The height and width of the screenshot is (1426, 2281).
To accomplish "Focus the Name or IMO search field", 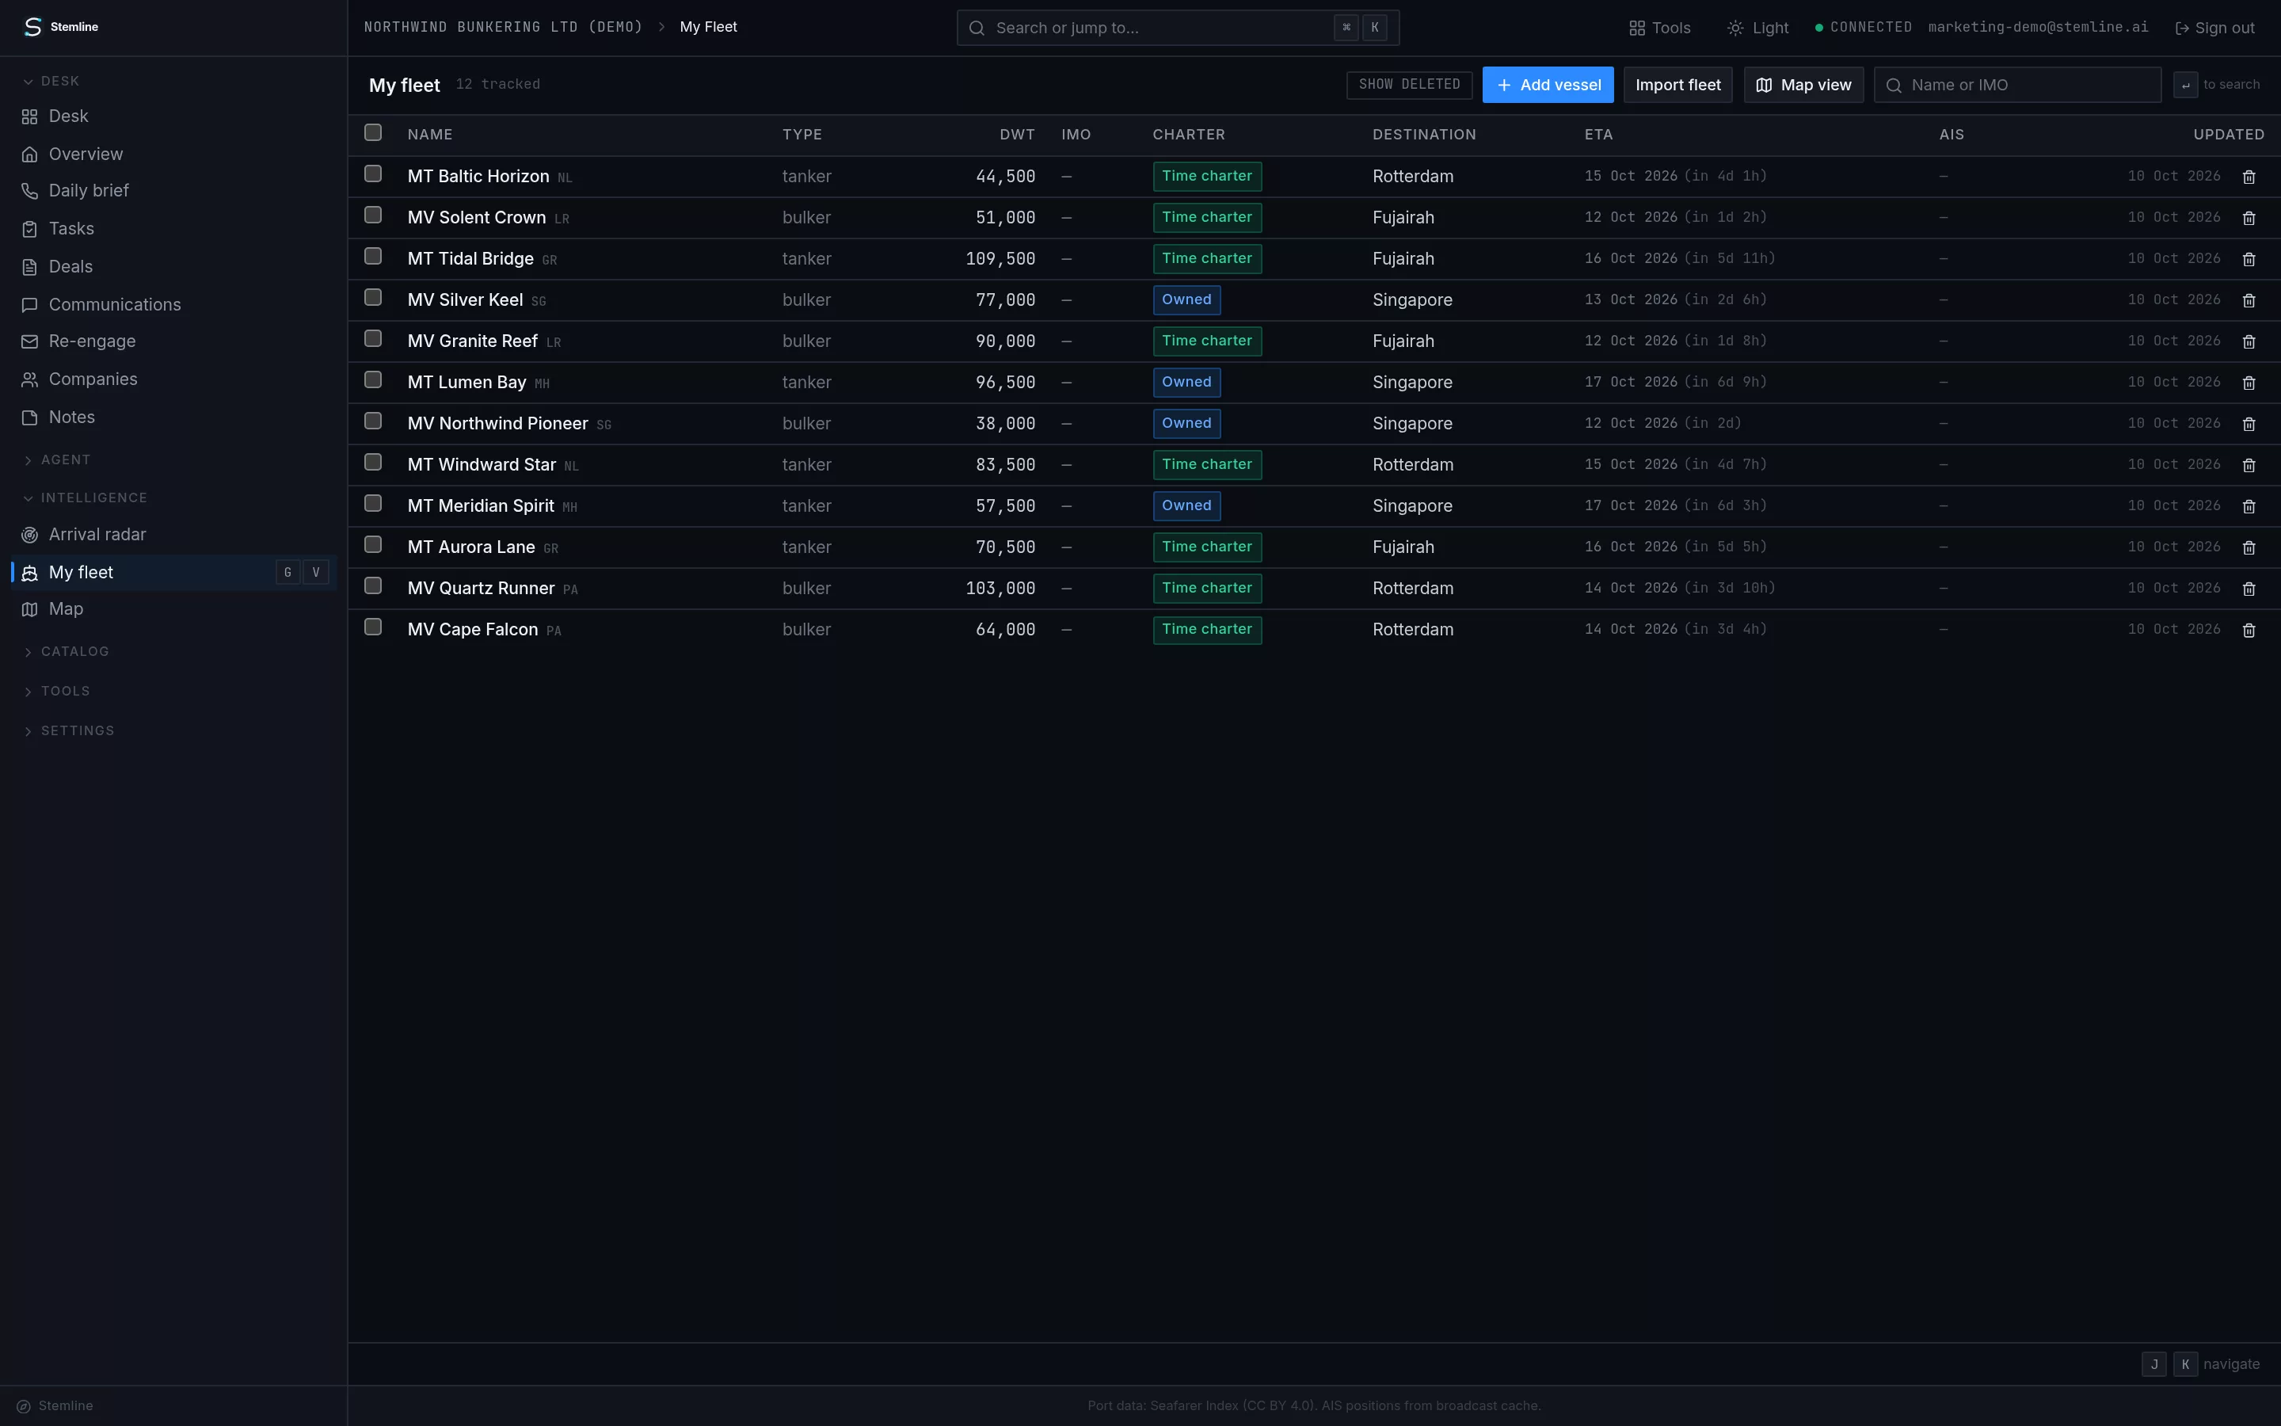I will 2017,85.
